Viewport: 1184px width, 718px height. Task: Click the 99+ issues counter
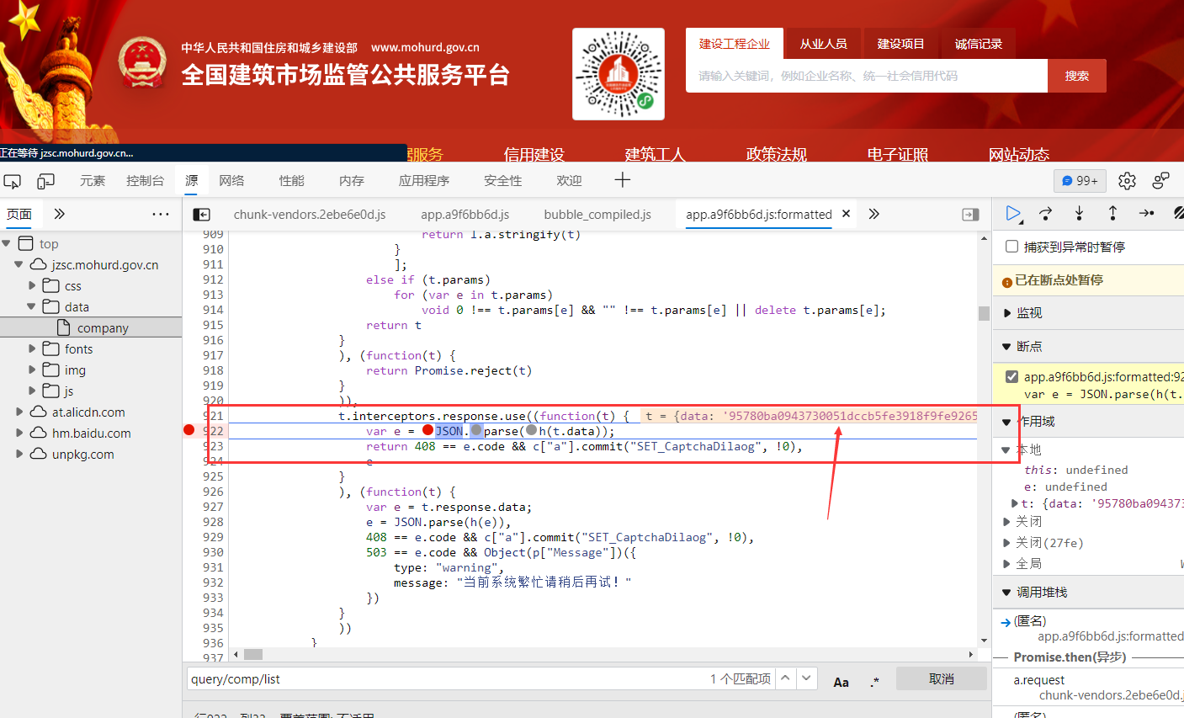(x=1080, y=181)
